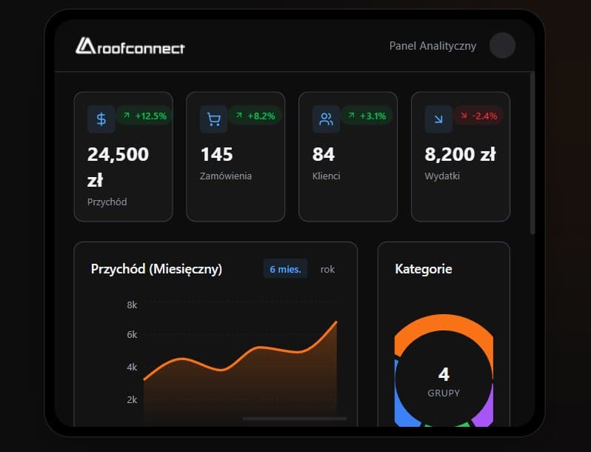The width and height of the screenshot is (591, 452).
Task: Click the vertical scrollbar on the right
Action: [x=532, y=152]
